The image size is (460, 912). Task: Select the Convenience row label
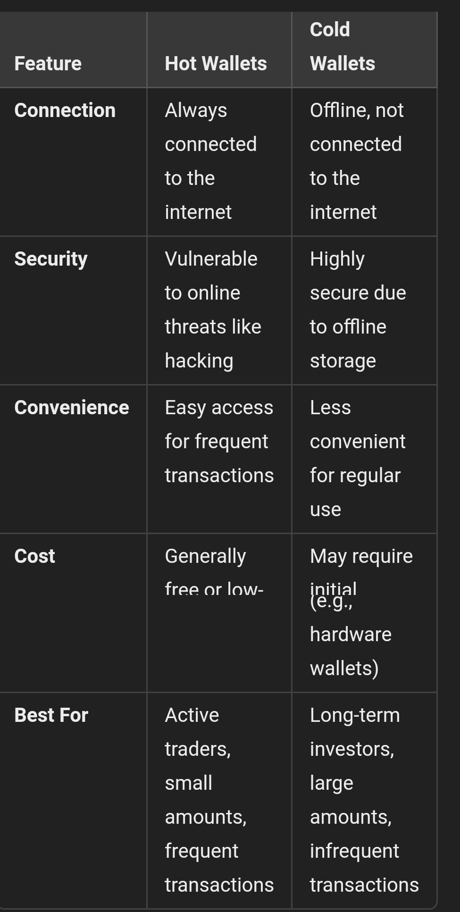(x=71, y=408)
